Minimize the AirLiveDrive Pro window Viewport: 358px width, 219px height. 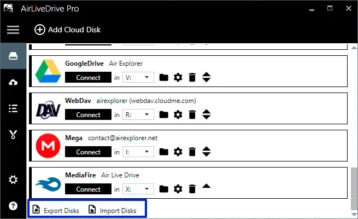312,9
